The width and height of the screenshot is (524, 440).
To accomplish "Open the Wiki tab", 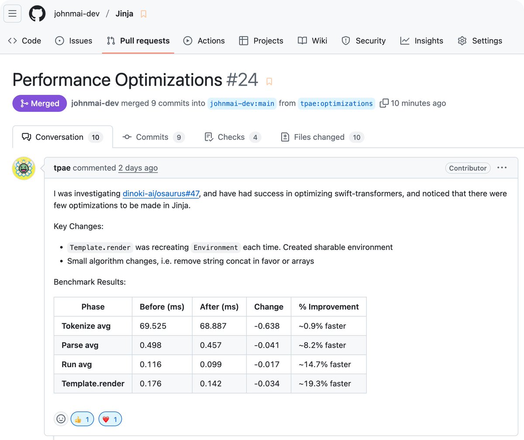I will click(312, 41).
